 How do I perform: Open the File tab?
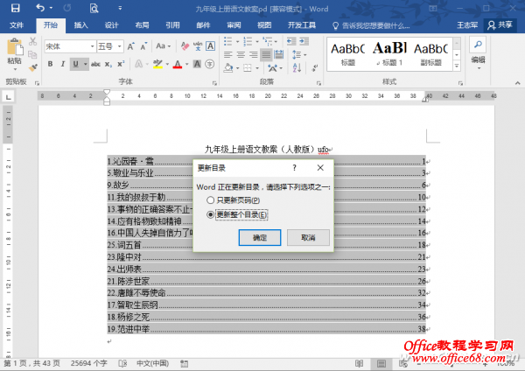click(17, 25)
